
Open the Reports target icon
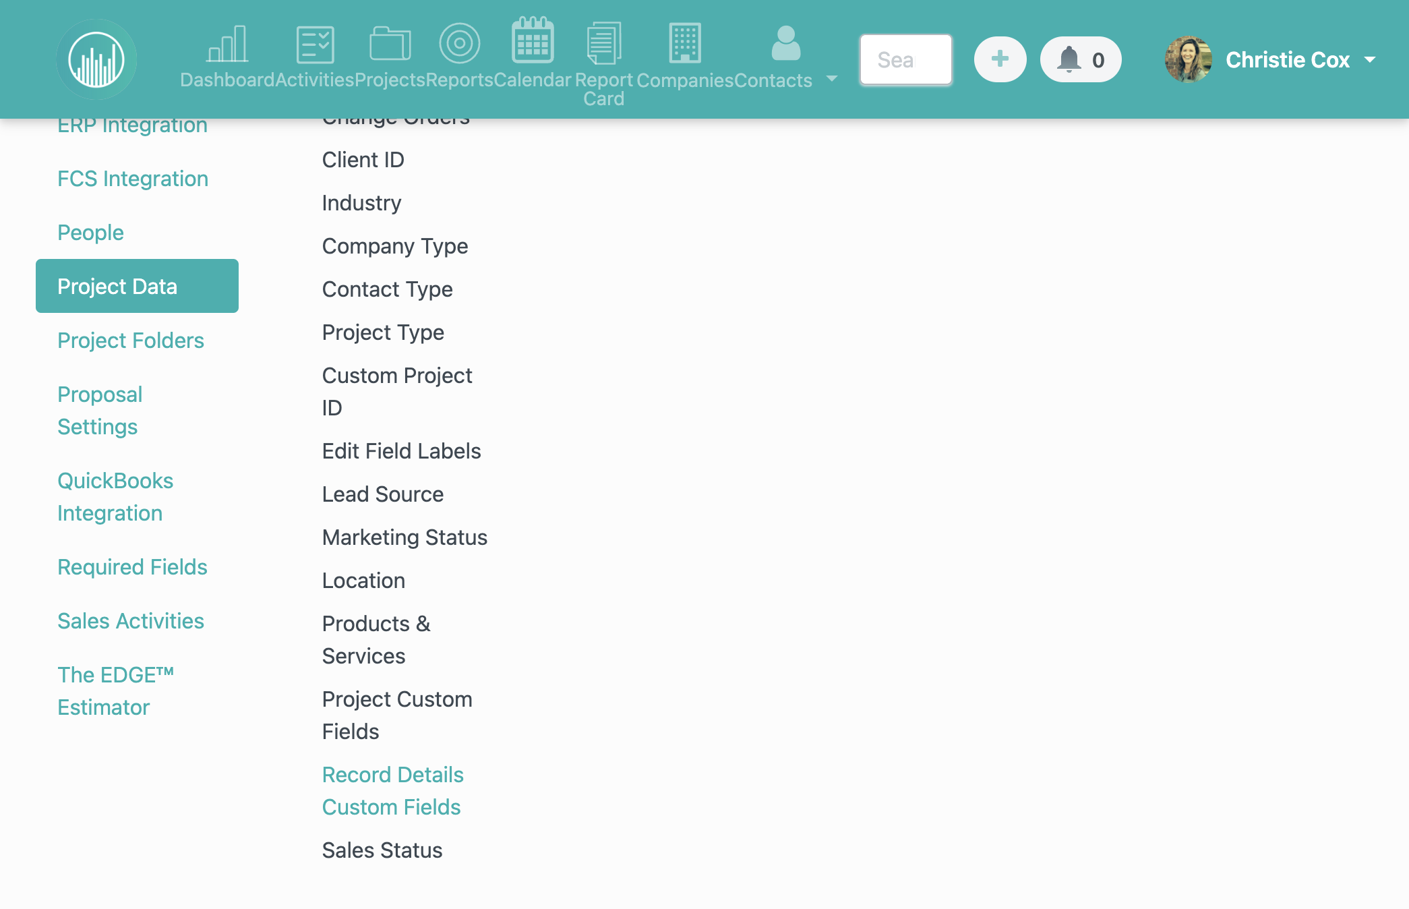pyautogui.click(x=459, y=43)
